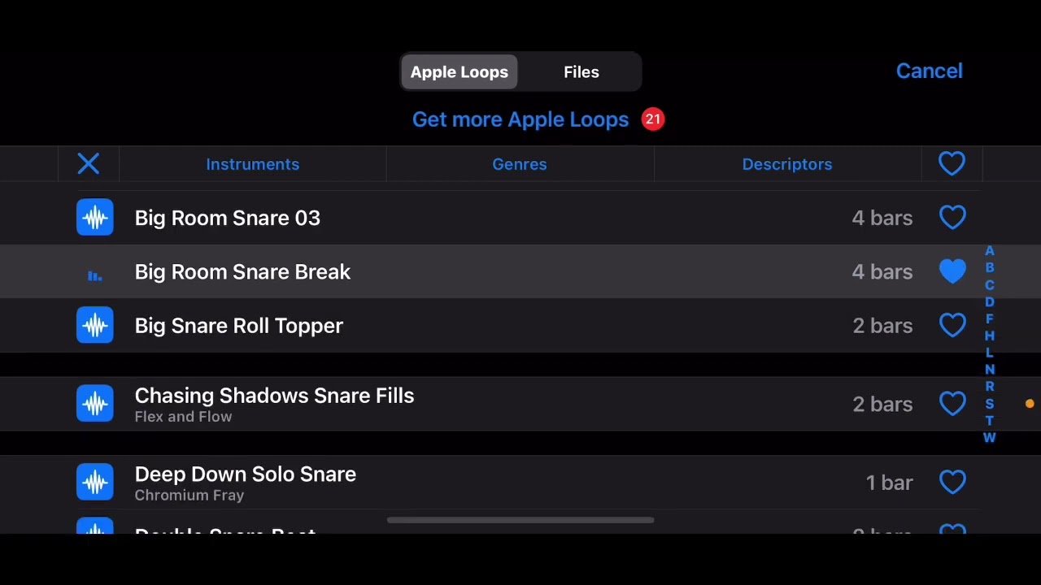Favorite Chasing Shadows Snare Fills loop
This screenshot has width=1041, height=585.
tap(952, 404)
